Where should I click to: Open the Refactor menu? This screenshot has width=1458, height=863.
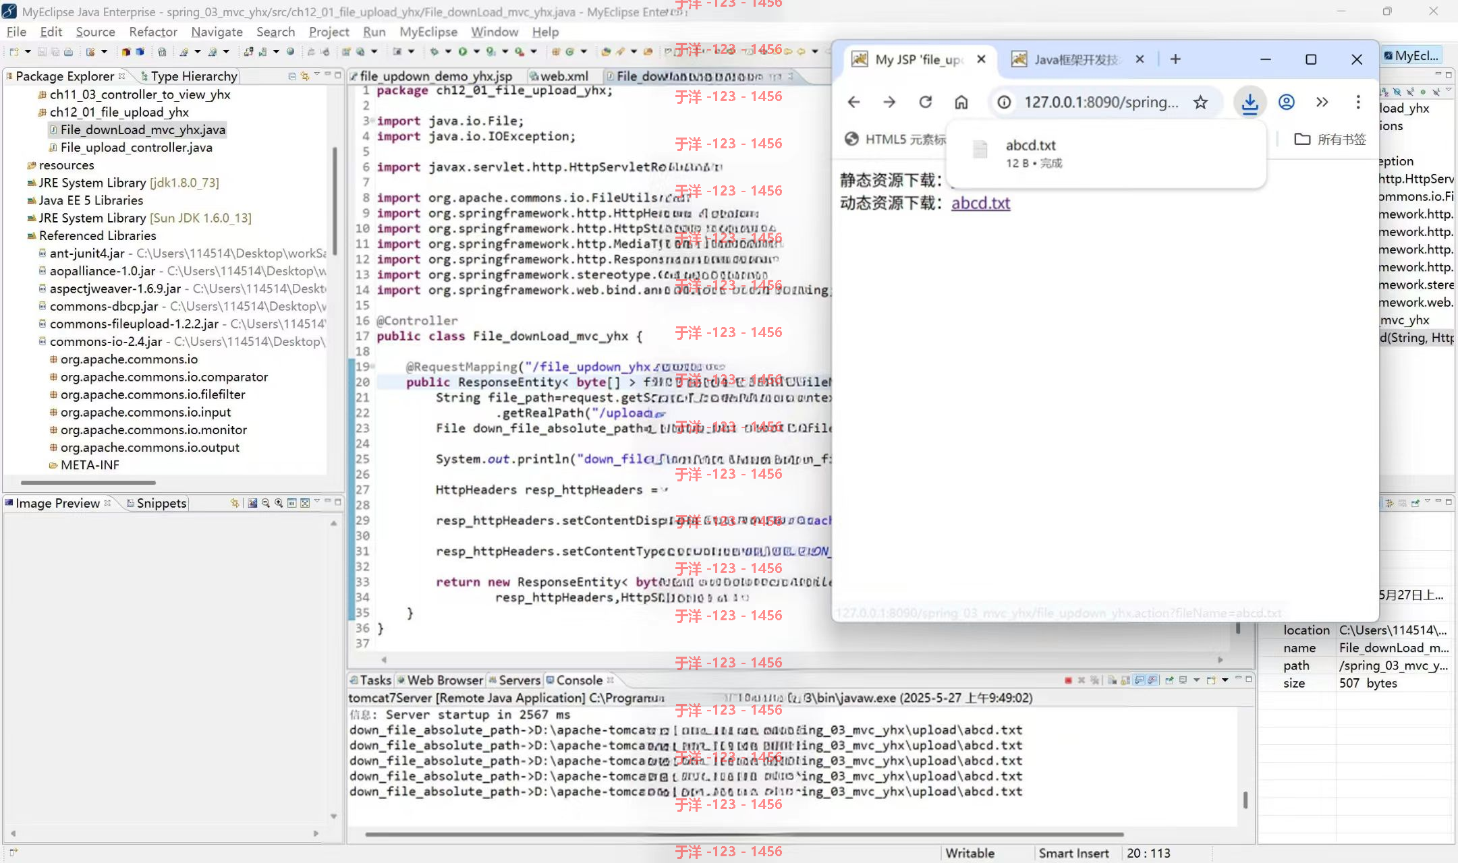click(x=153, y=32)
